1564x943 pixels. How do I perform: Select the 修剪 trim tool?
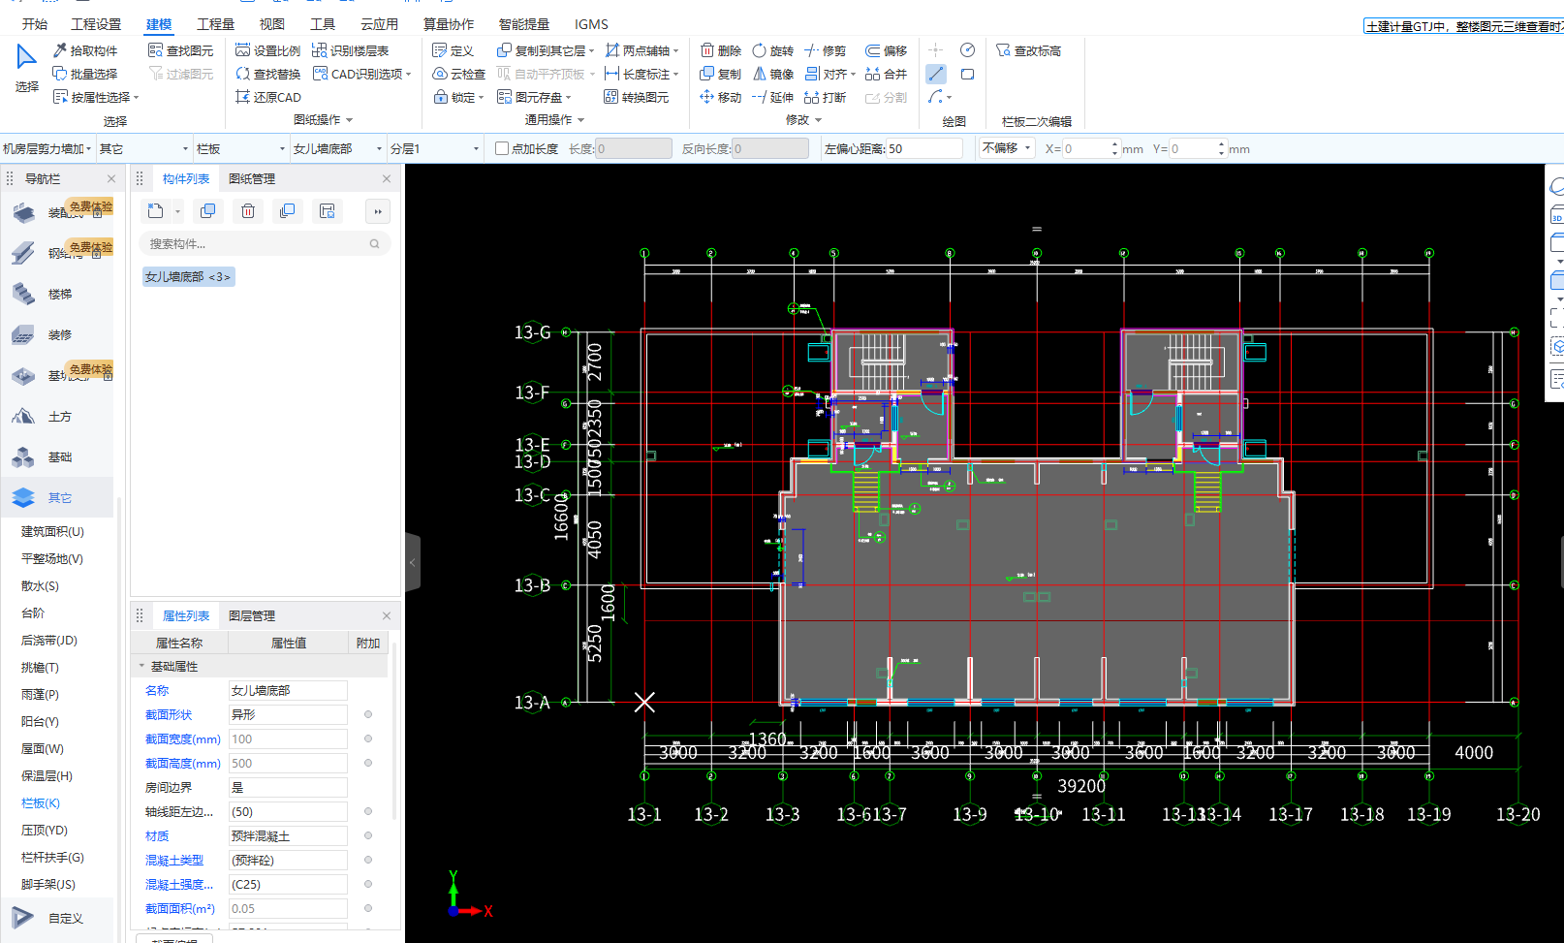(825, 50)
